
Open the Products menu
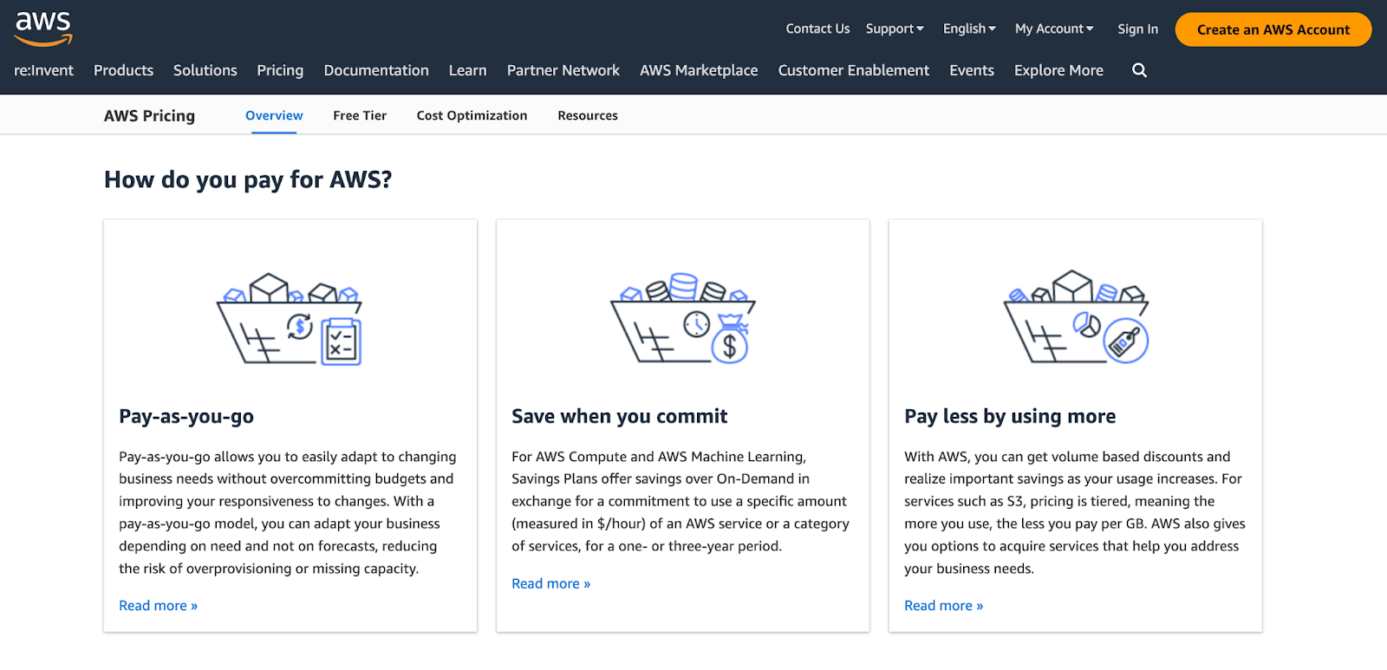click(123, 70)
